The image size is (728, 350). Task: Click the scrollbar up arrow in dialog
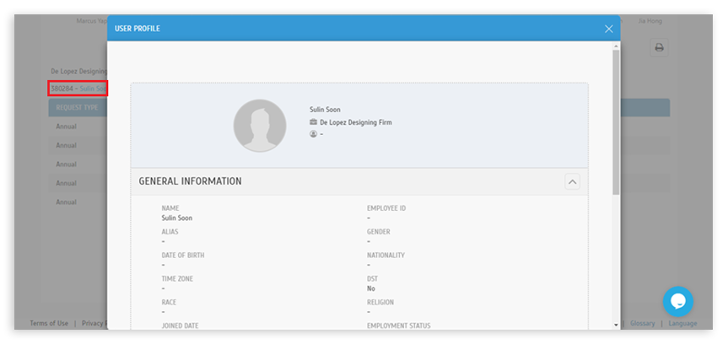[x=616, y=46]
